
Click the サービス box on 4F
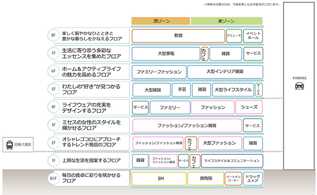[140, 108]
